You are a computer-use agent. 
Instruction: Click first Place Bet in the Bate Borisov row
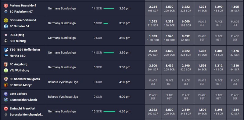point(153,97)
